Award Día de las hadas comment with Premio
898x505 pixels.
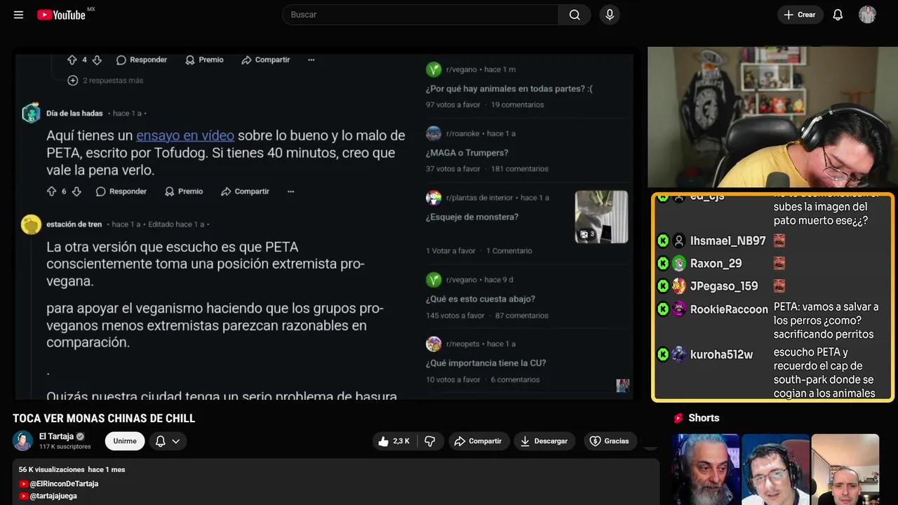coord(184,191)
